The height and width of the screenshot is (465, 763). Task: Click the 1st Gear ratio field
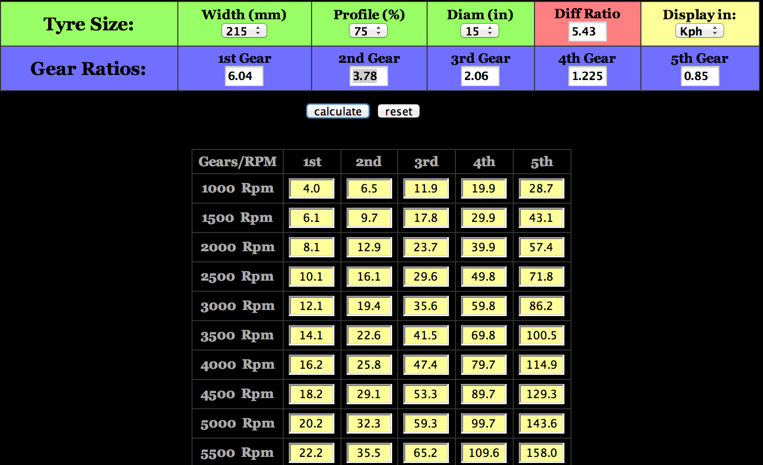(x=244, y=76)
